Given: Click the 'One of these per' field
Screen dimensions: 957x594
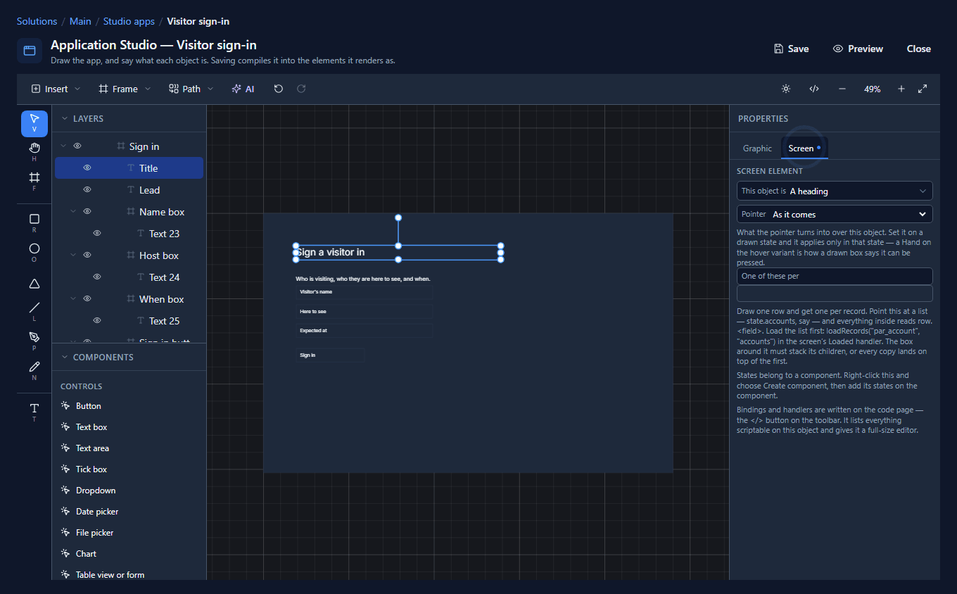Looking at the screenshot, I should pos(835,276).
